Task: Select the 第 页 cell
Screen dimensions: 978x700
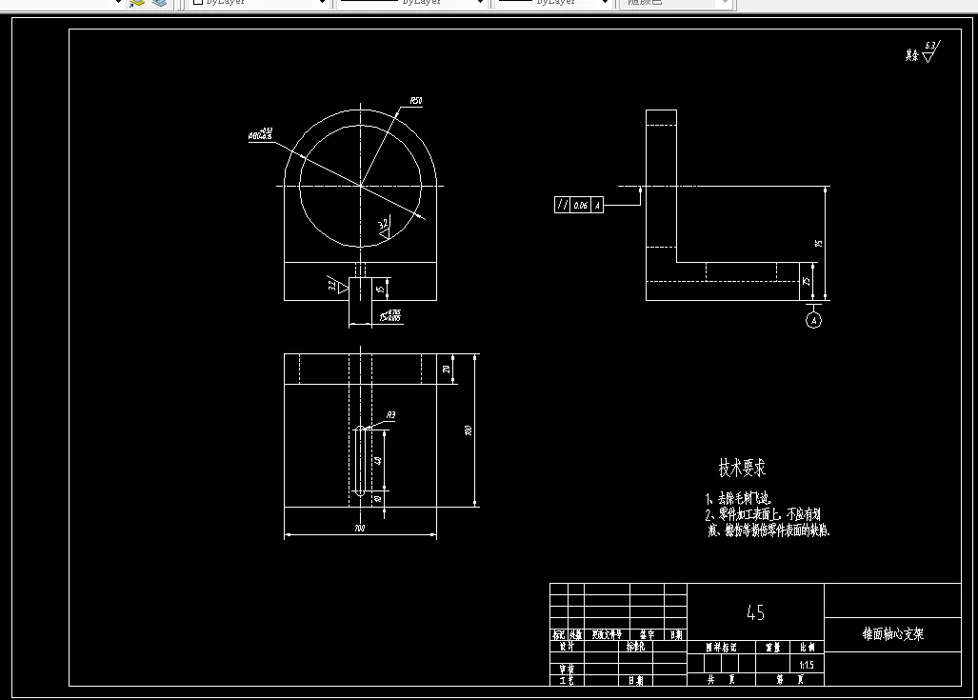Action: point(789,679)
